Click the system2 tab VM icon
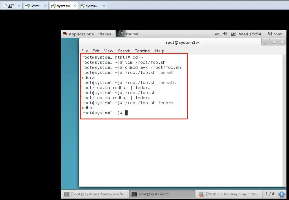The width and height of the screenshot is (289, 200). point(83,6)
